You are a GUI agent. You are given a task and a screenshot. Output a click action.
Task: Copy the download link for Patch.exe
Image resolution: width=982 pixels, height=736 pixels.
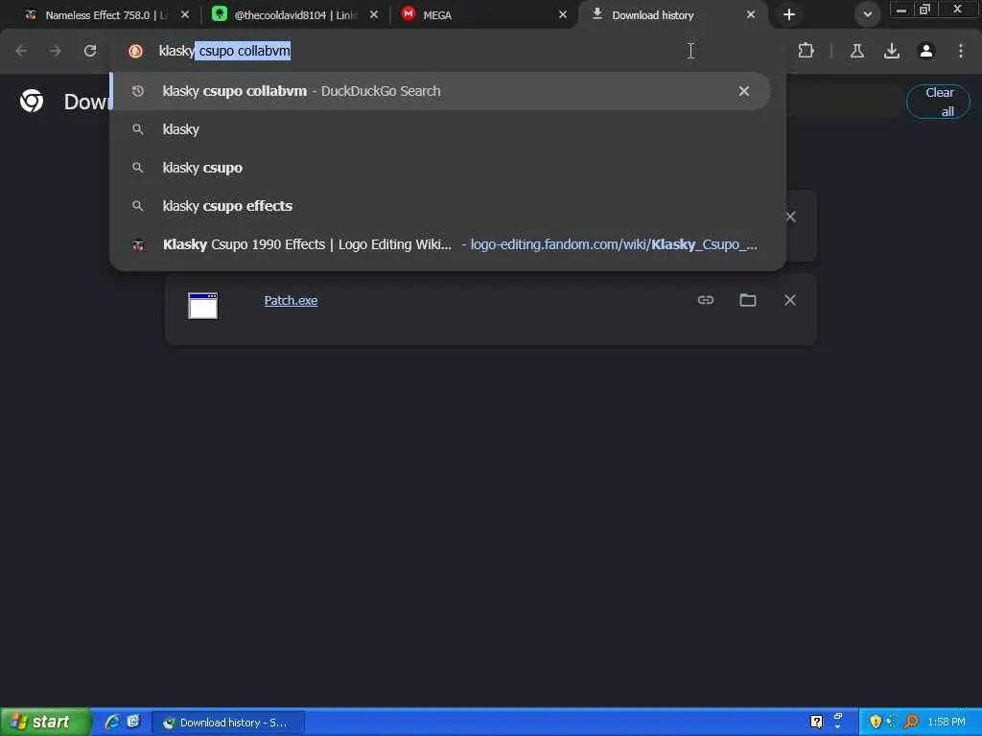(705, 300)
